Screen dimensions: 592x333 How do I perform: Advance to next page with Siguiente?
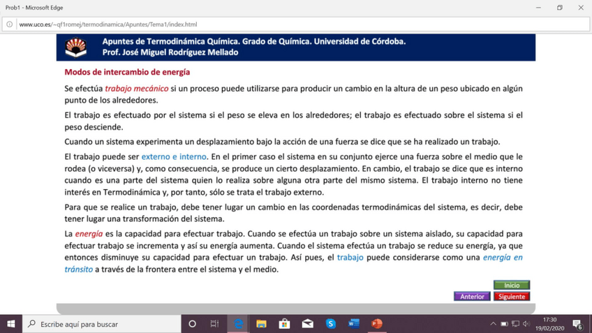[x=512, y=297]
